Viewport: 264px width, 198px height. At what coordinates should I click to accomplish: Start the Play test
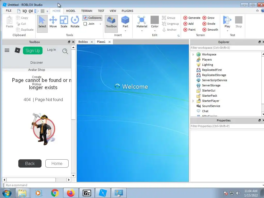227,22
